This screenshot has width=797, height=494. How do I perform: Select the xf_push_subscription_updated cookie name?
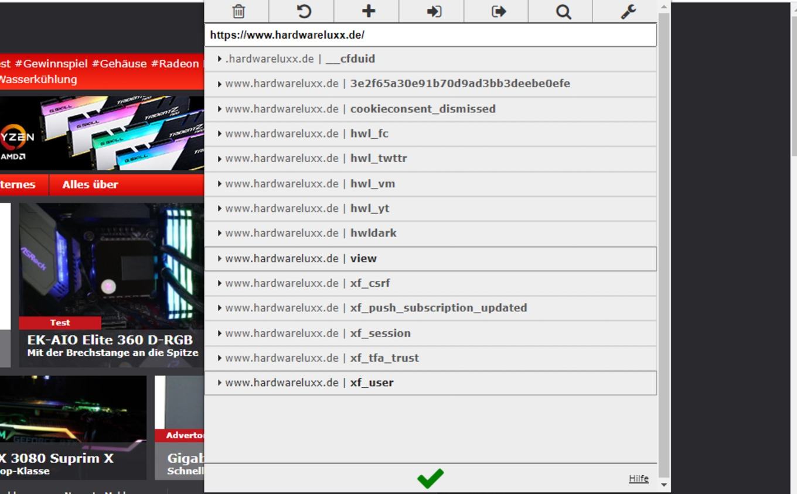point(438,308)
